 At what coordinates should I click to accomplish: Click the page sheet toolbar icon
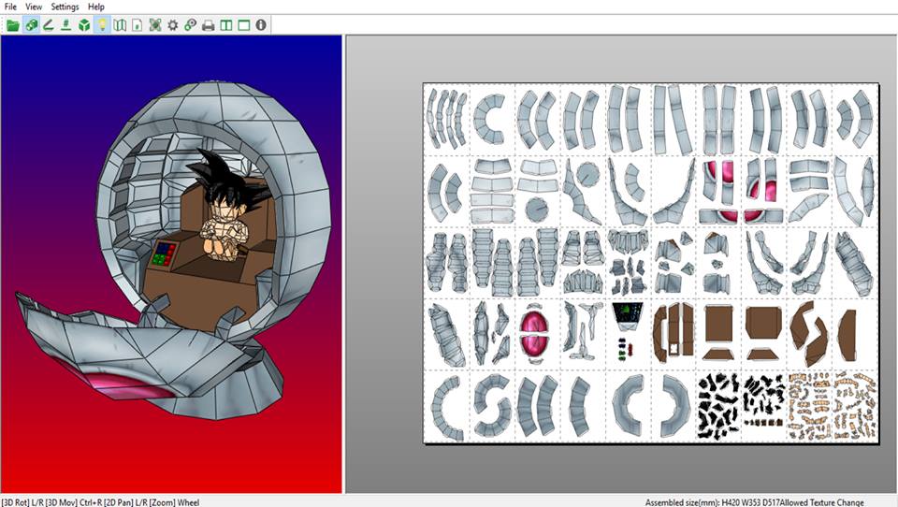[137, 25]
